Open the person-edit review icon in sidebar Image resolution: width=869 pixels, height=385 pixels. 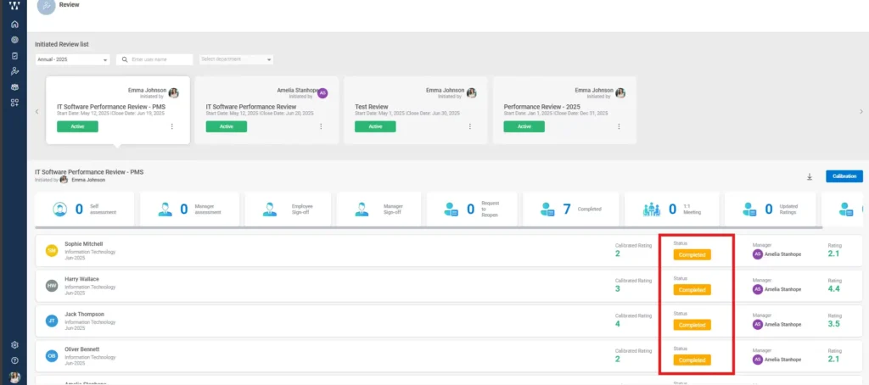[x=14, y=71]
